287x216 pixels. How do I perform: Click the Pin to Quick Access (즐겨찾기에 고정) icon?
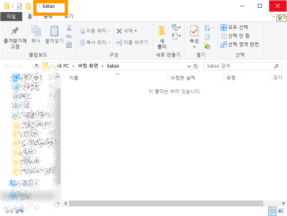pos(15,31)
